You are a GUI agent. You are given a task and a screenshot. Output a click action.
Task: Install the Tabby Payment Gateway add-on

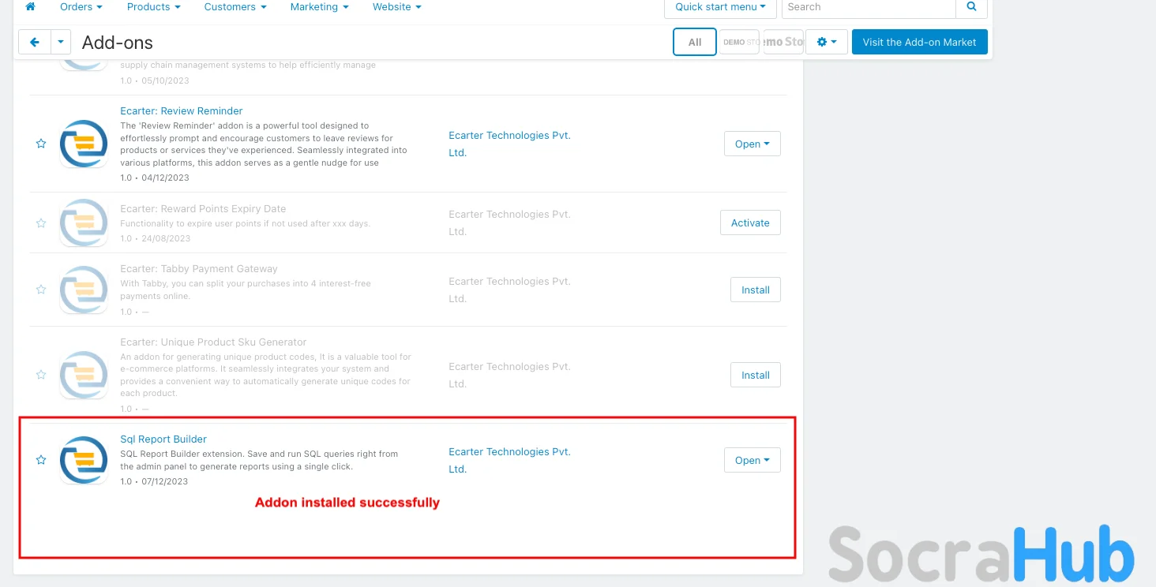click(756, 290)
